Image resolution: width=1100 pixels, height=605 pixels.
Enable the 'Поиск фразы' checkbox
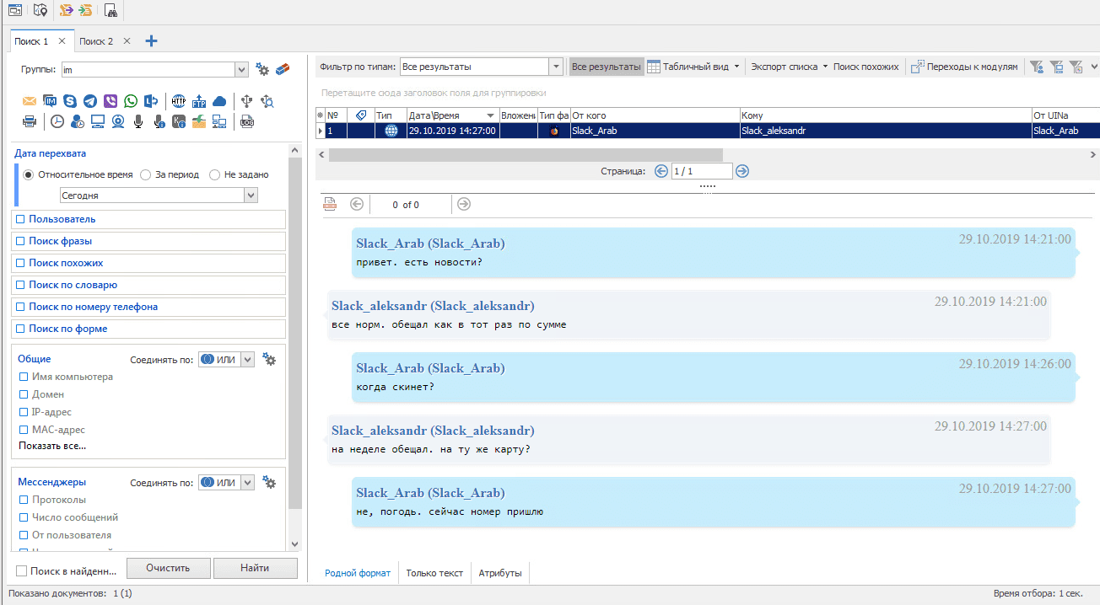pyautogui.click(x=21, y=241)
